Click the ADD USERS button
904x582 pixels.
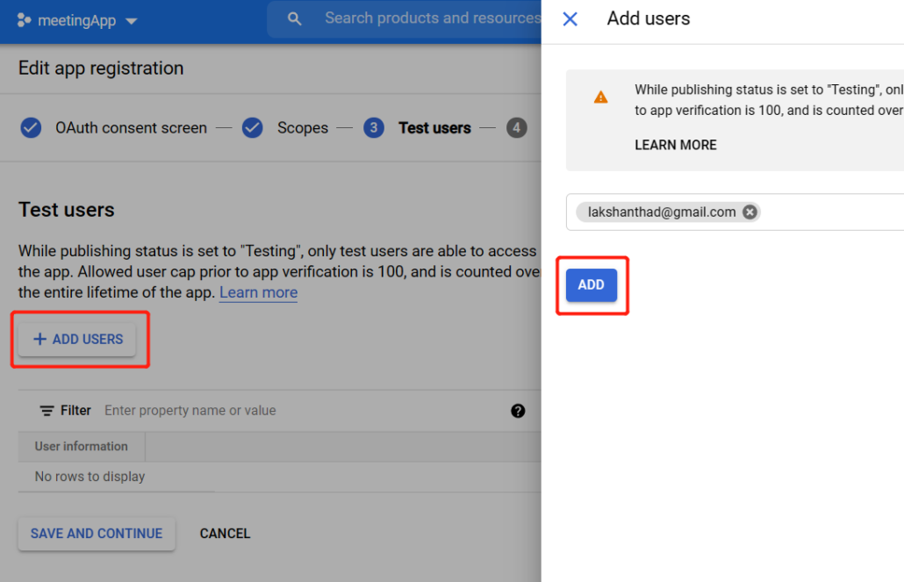click(77, 339)
